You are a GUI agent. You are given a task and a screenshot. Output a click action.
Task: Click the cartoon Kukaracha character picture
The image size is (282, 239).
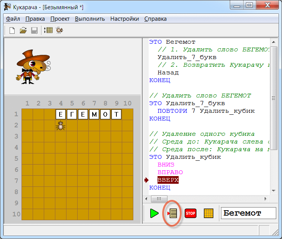[33, 67]
